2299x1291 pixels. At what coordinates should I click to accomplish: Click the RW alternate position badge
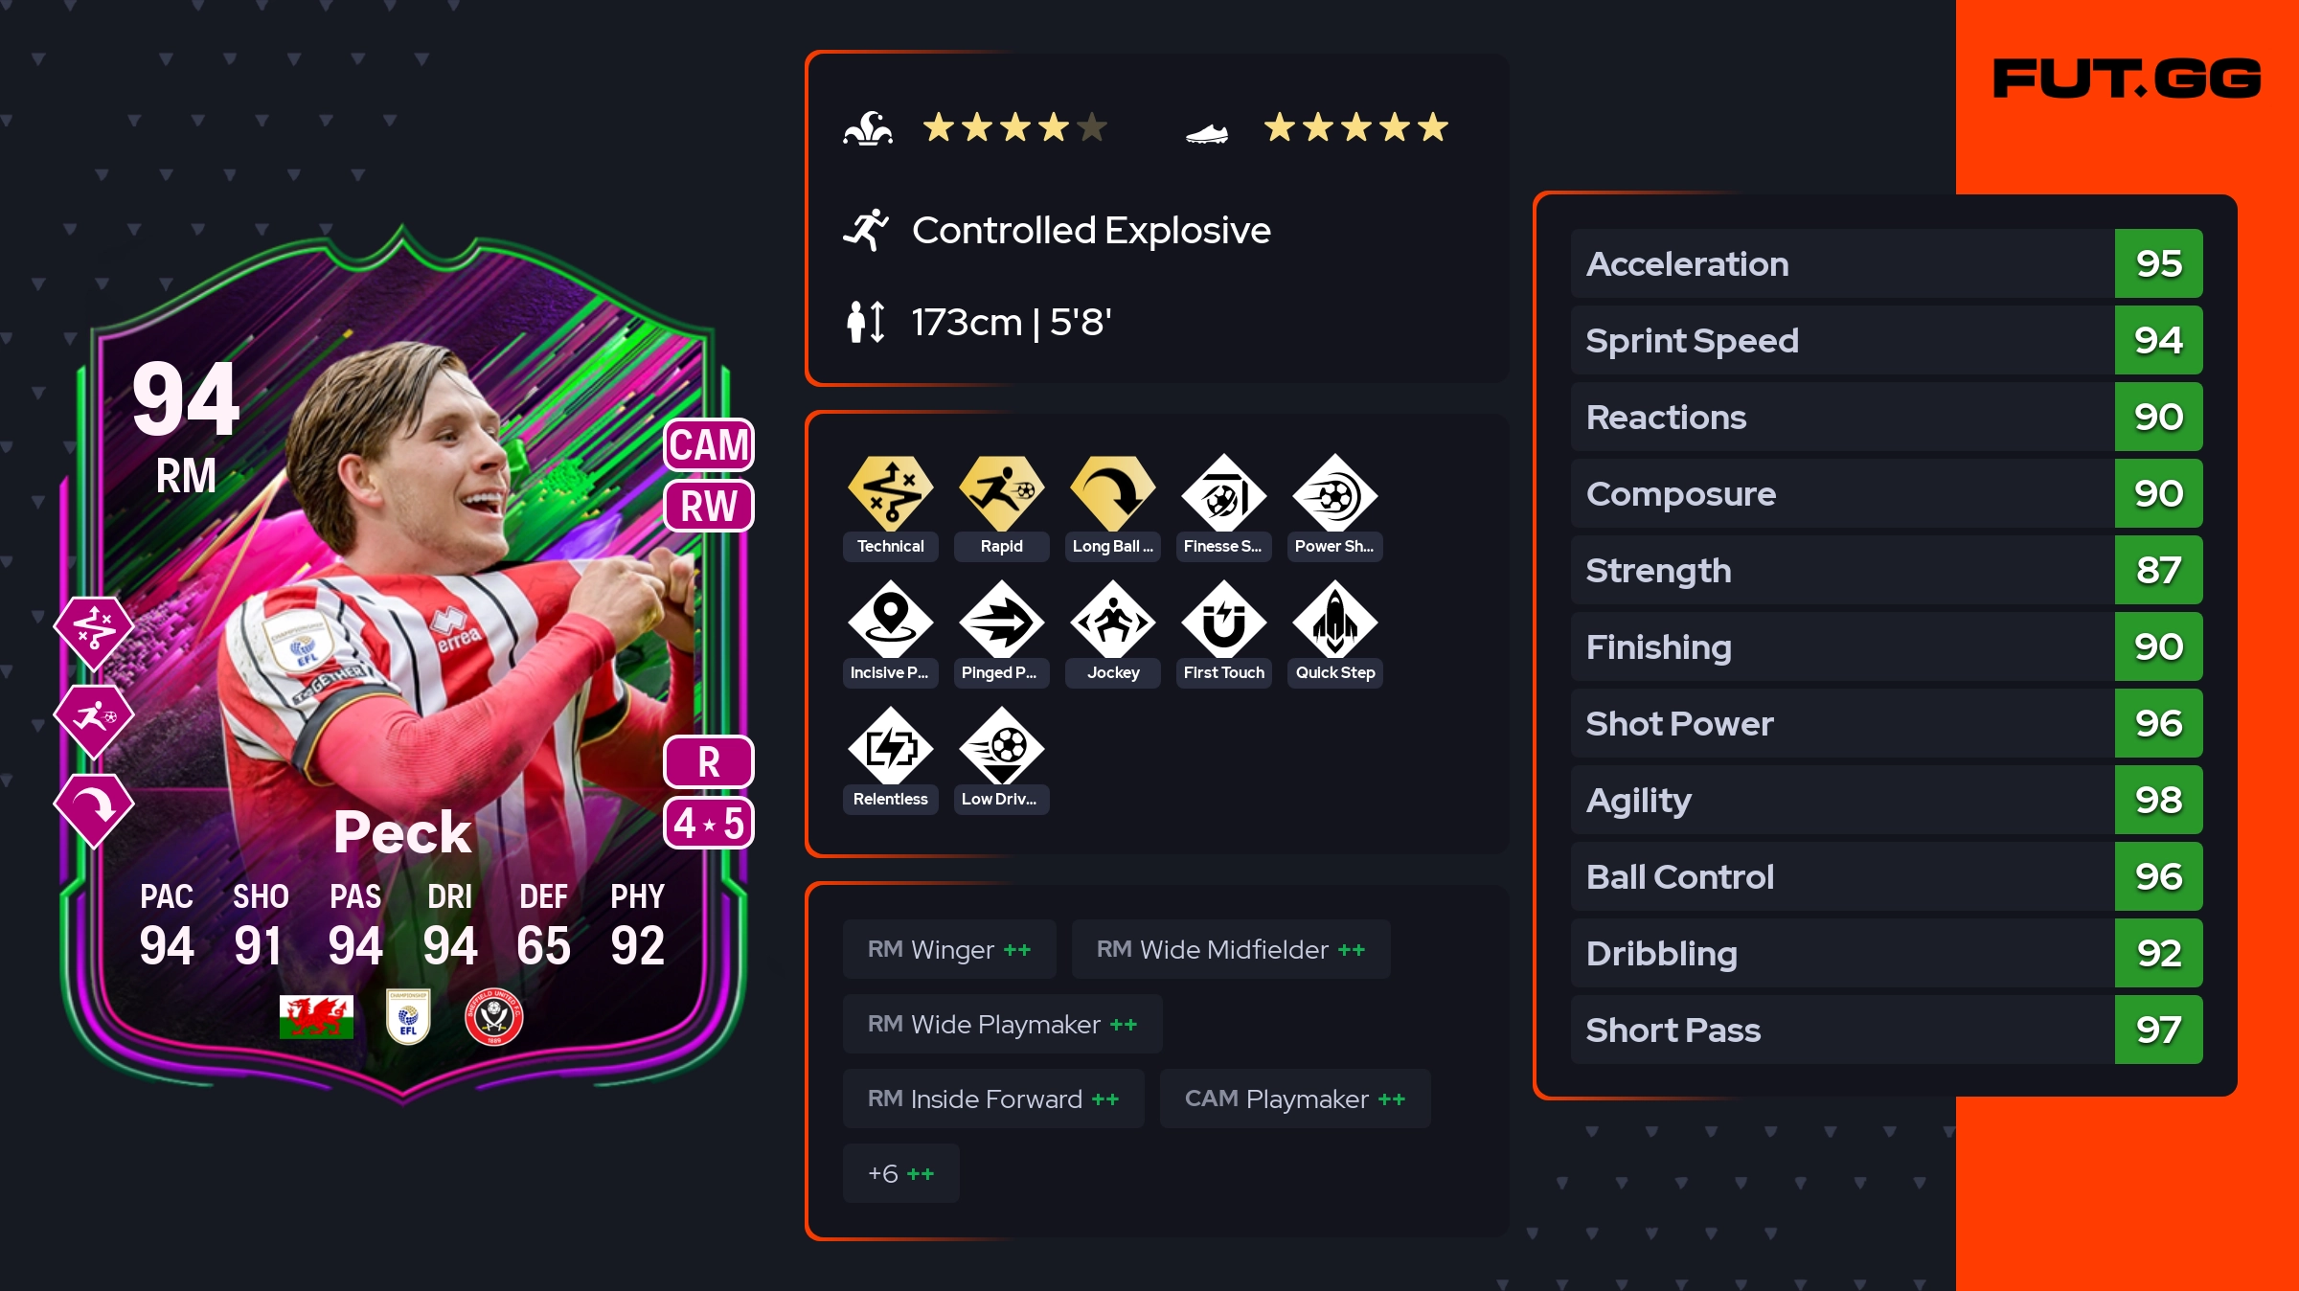pyautogui.click(x=709, y=506)
